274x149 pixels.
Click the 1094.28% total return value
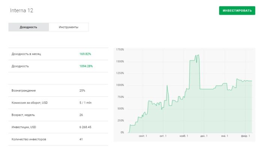(x=86, y=66)
